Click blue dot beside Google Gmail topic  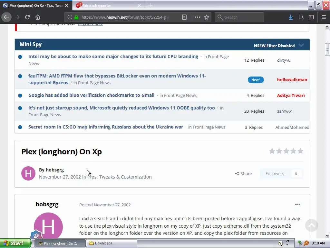click(20, 96)
